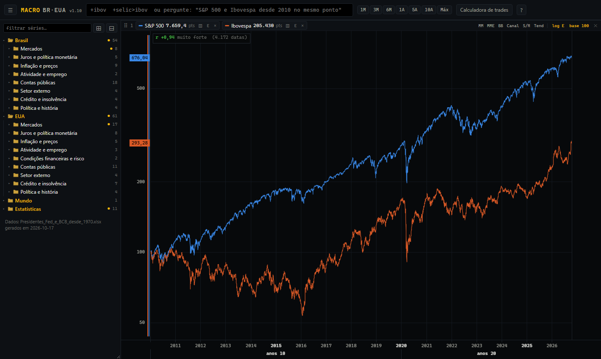
Task: Open the S&P 500 table icon
Action: click(x=200, y=26)
